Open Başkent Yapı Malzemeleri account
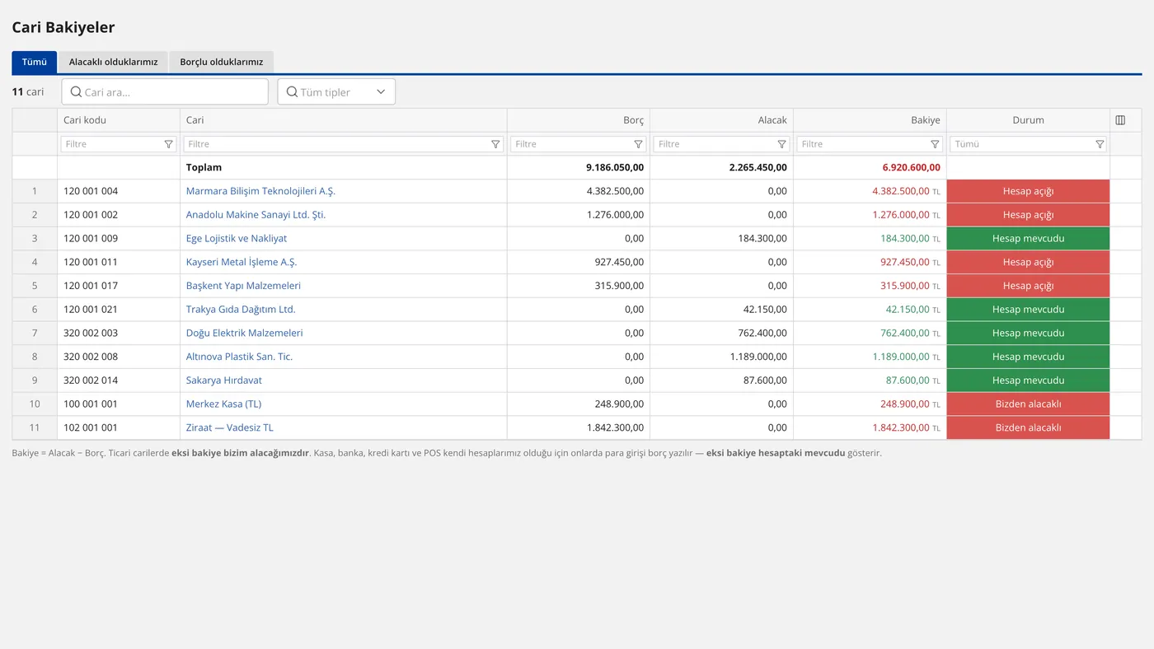This screenshot has width=1154, height=649. pos(243,286)
